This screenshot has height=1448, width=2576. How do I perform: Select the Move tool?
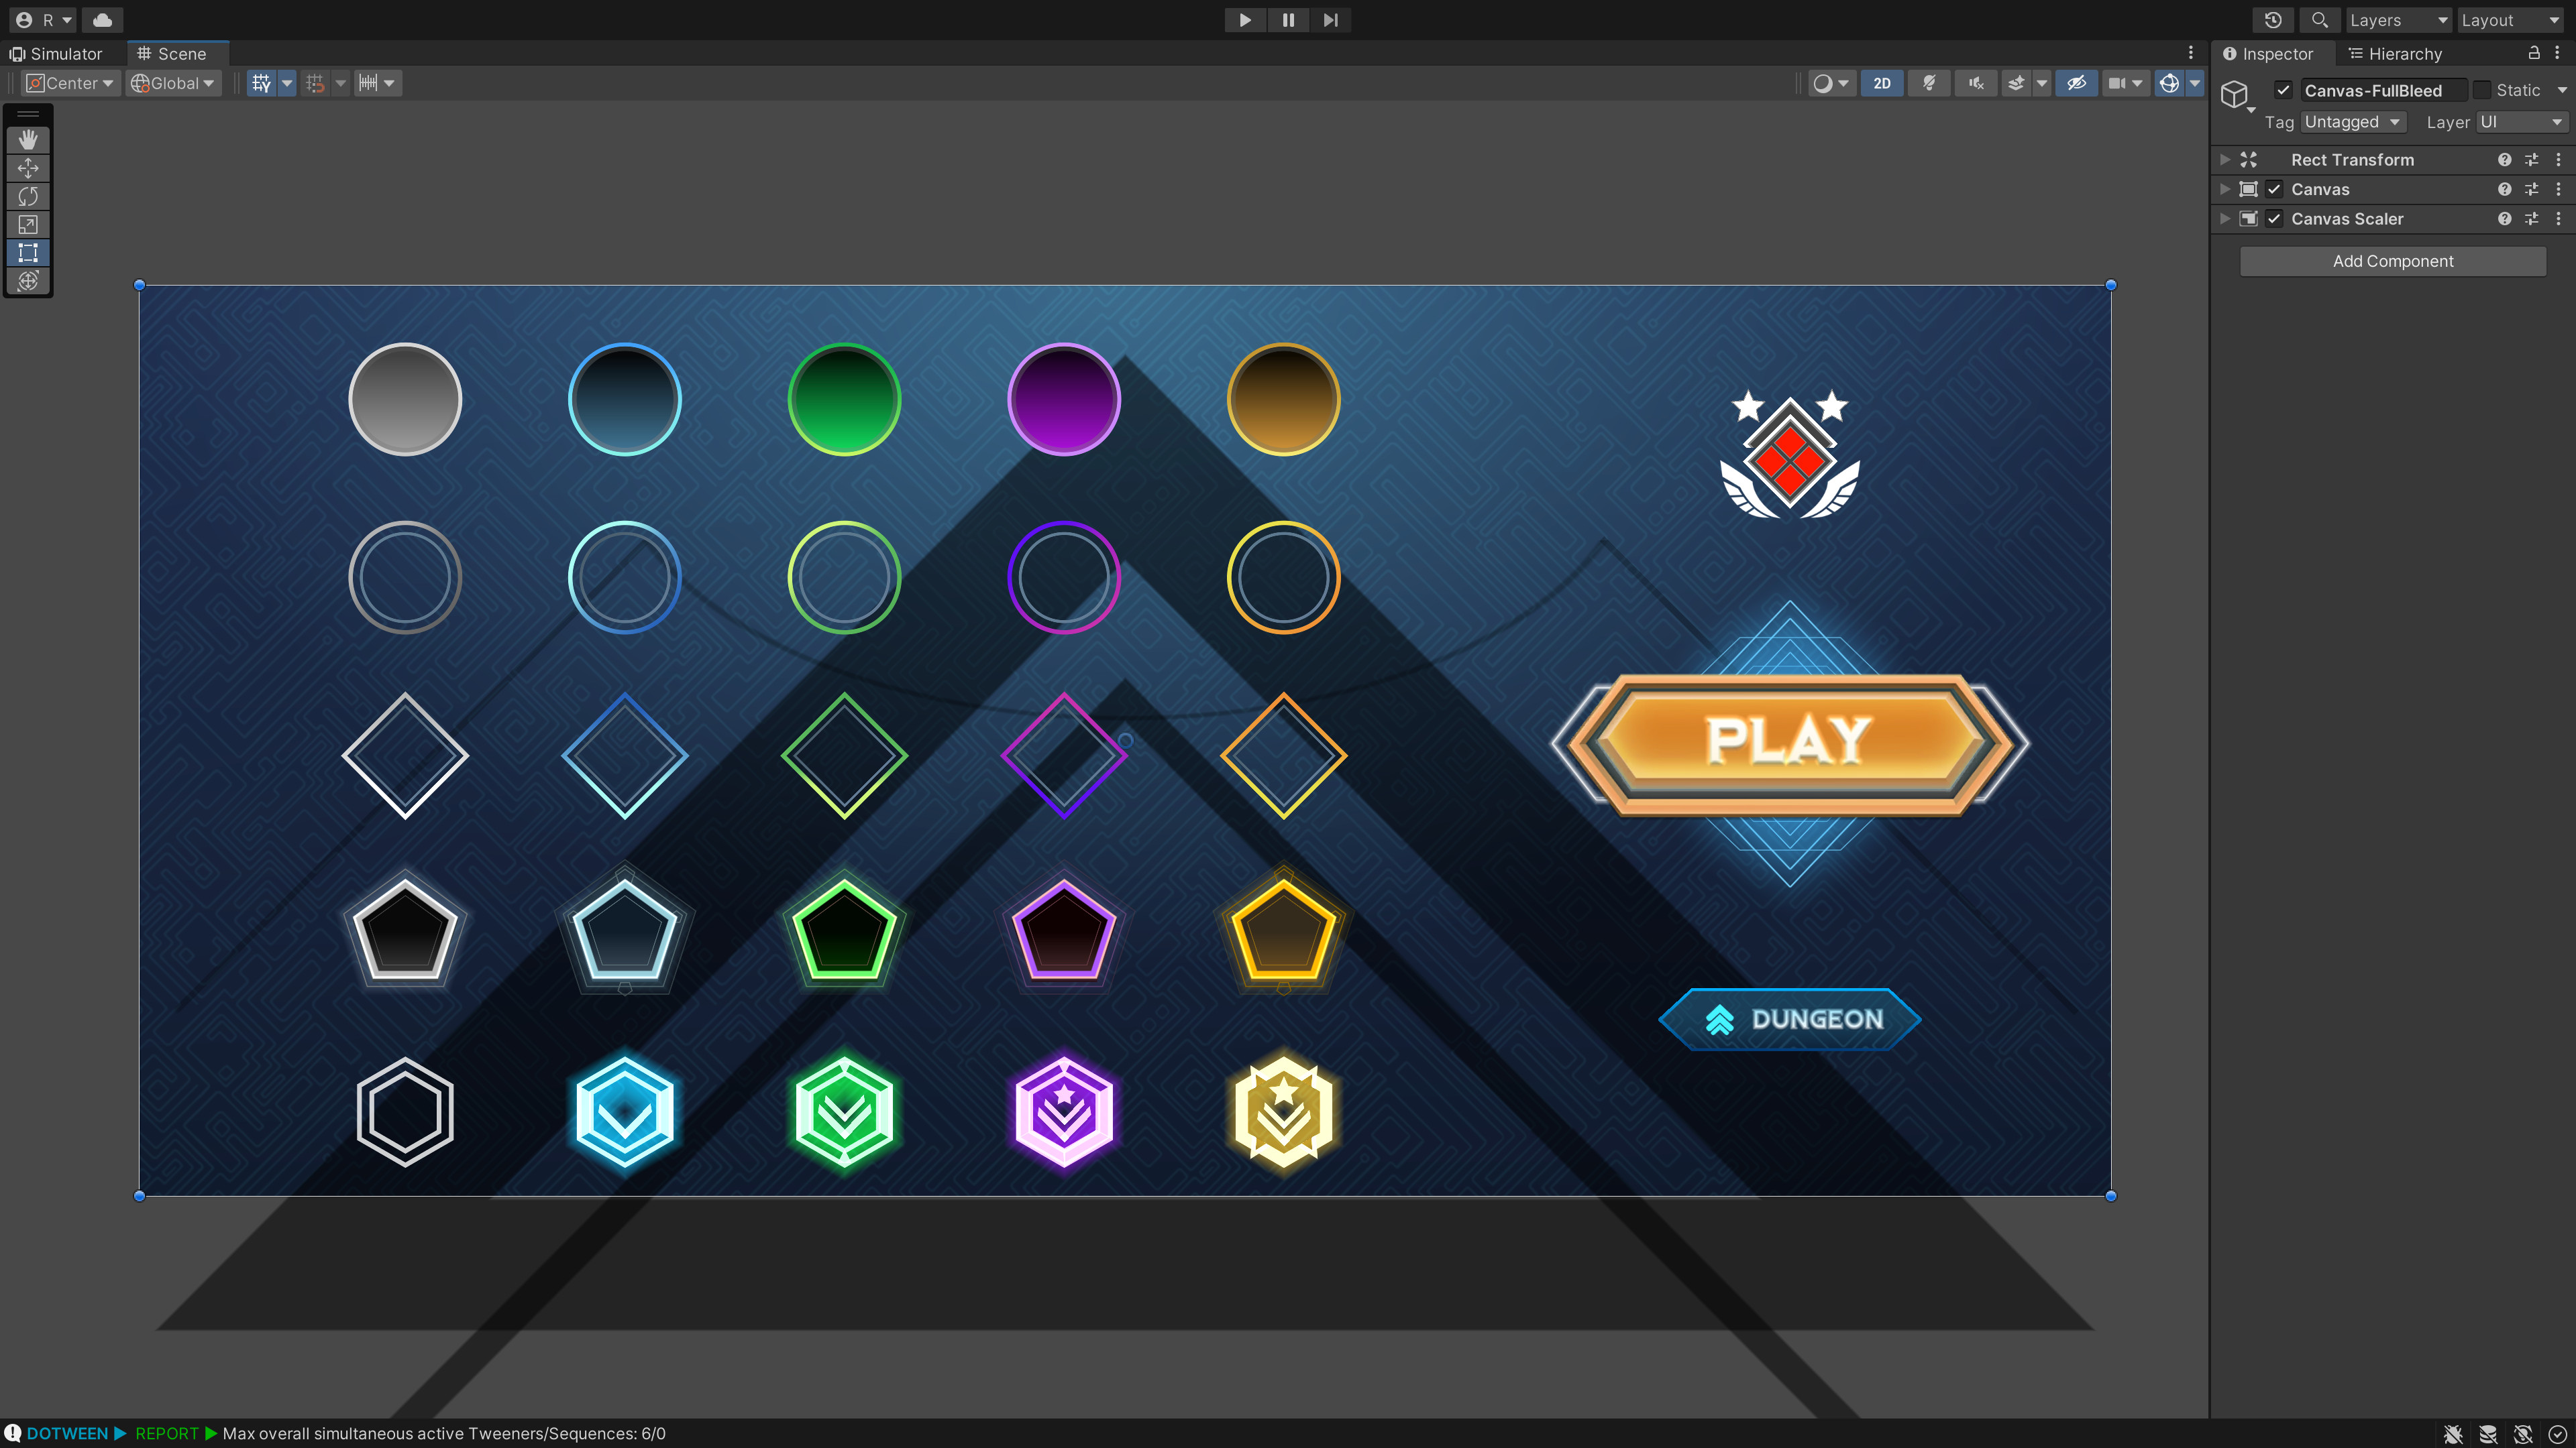click(x=28, y=168)
